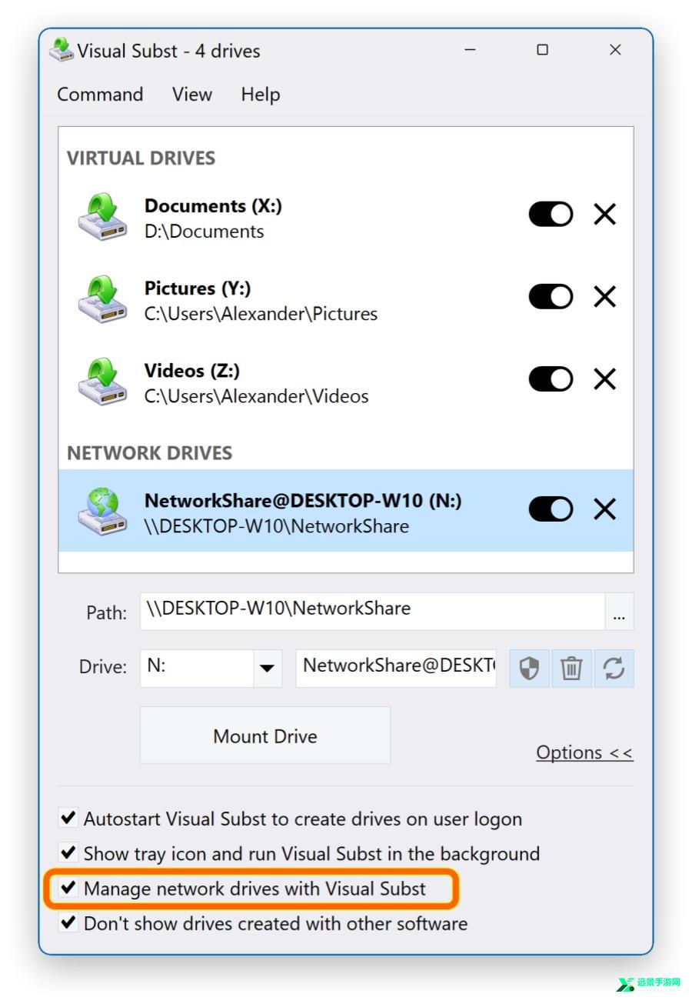
Task: Remove the Pictures (Y:) drive with X icon
Action: [x=605, y=296]
